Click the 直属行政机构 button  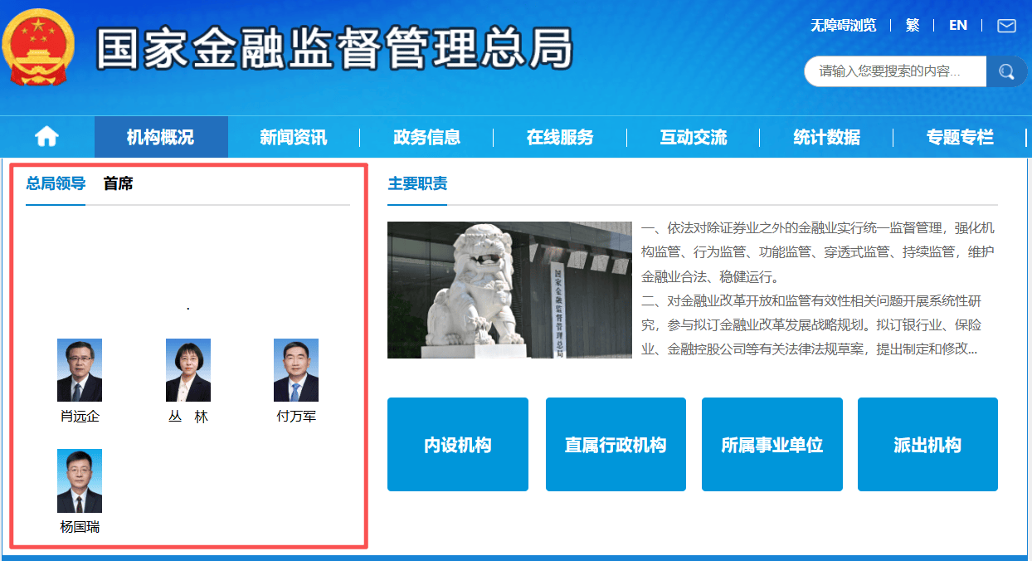coord(616,445)
